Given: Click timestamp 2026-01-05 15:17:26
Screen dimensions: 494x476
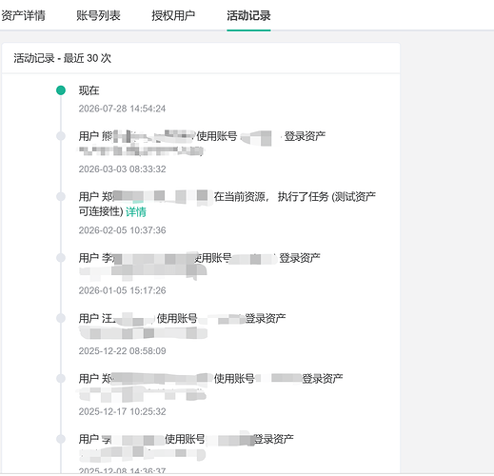Looking at the screenshot, I should pyautogui.click(x=122, y=290).
